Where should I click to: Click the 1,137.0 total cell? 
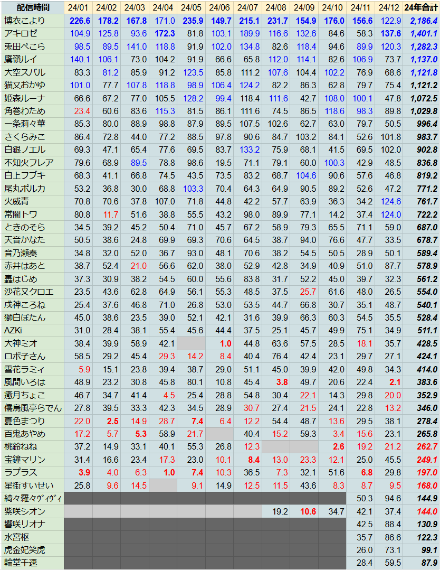(x=421, y=59)
